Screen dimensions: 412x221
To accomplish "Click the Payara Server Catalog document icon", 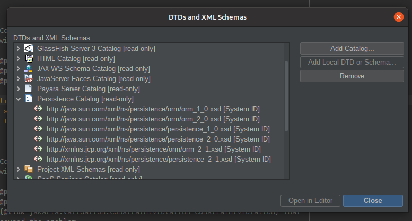I will pos(29,89).
